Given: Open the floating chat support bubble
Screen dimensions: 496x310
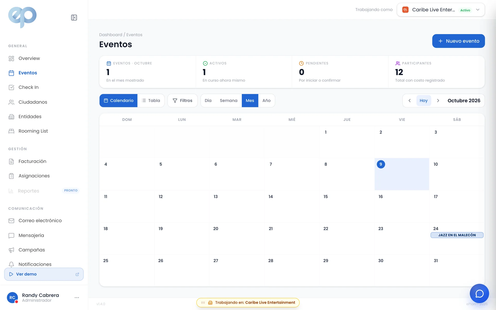Looking at the screenshot, I should point(479,293).
